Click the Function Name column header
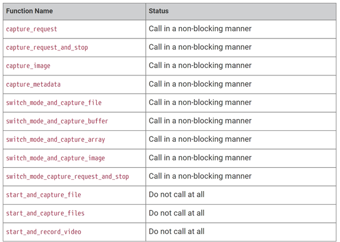The width and height of the screenshot is (340, 242). [29, 11]
